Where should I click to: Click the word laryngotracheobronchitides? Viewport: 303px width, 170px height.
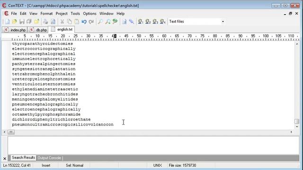(x=45, y=94)
